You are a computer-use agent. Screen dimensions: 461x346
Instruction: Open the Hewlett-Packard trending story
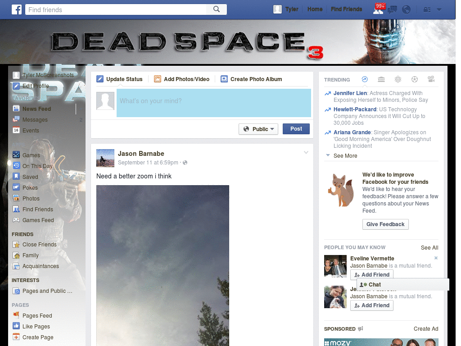tap(355, 109)
